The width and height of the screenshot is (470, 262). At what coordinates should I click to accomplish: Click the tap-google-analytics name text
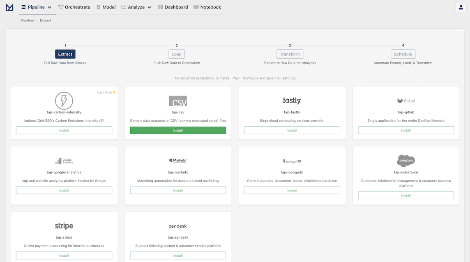tap(64, 173)
